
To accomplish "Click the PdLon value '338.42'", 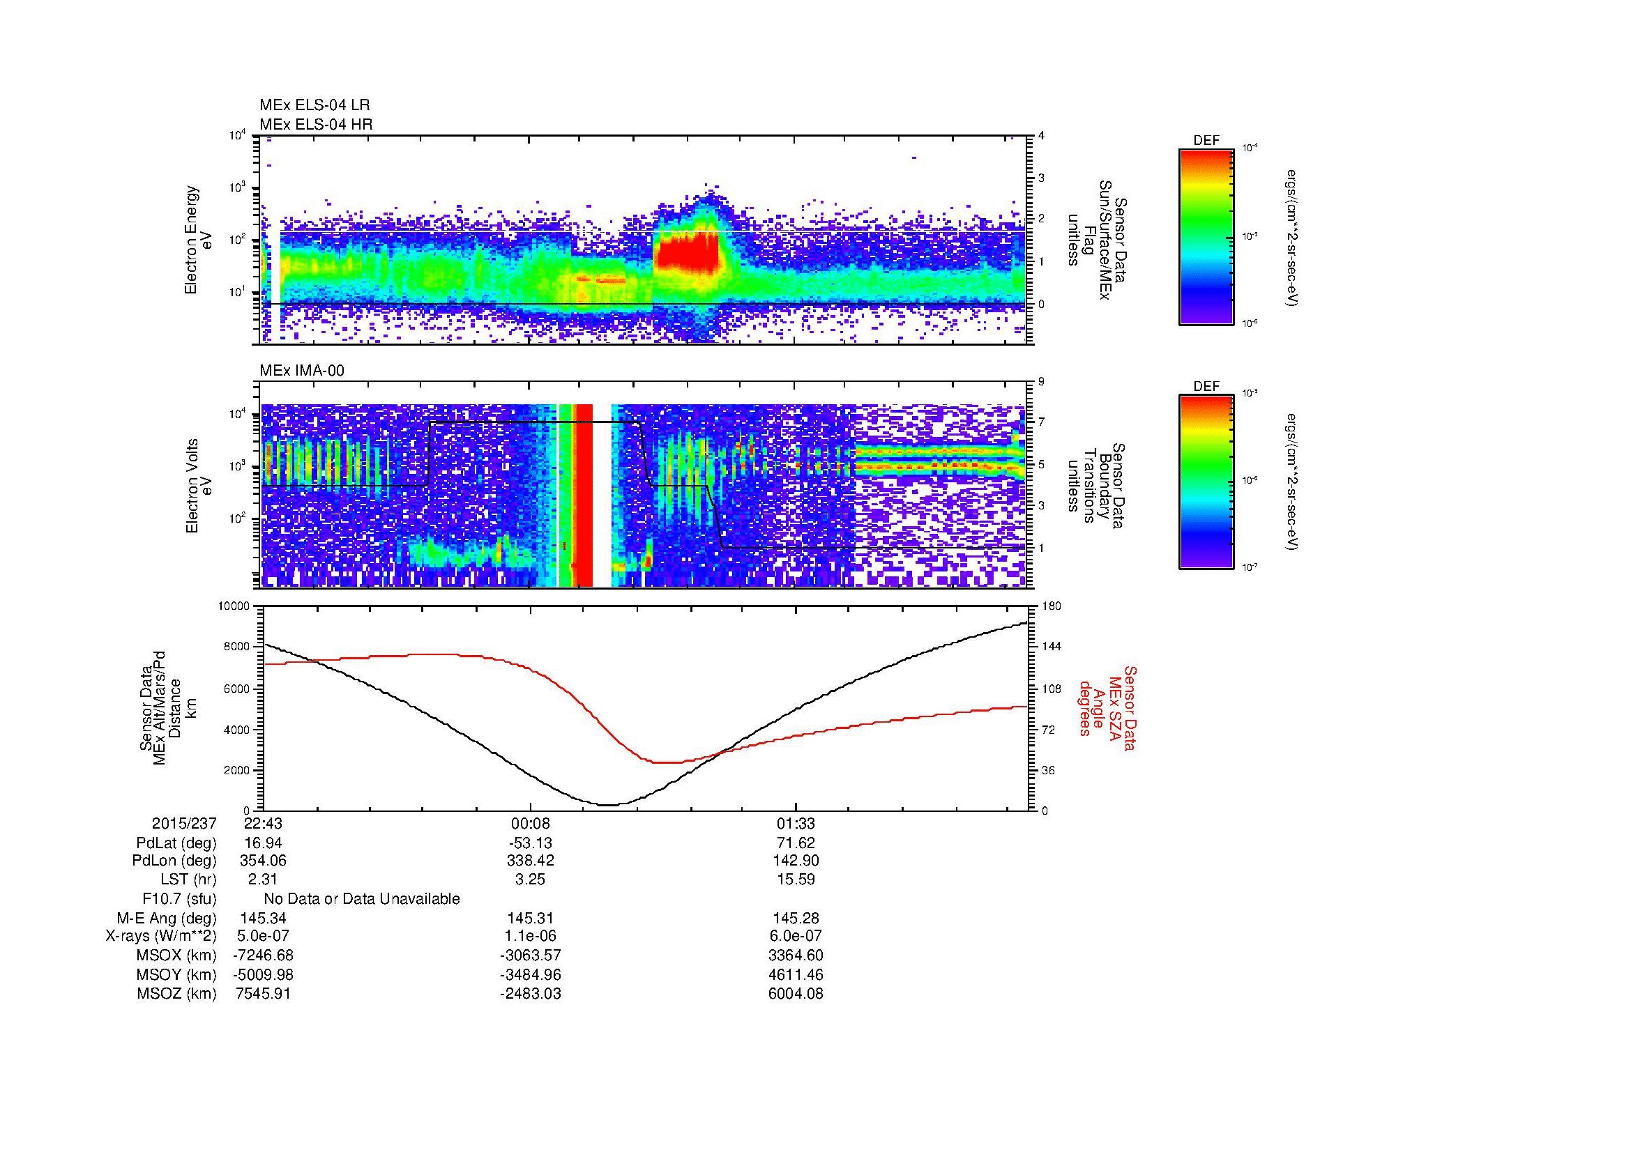I will click(531, 861).
